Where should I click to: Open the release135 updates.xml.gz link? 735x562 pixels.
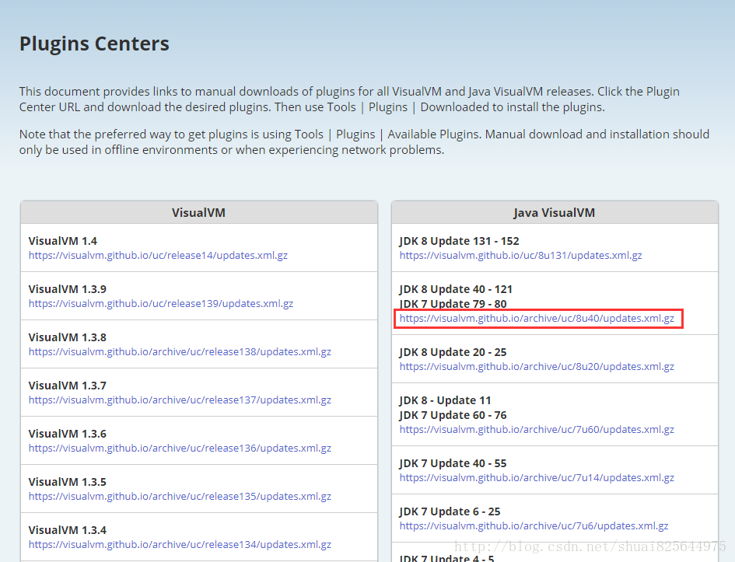pos(180,497)
